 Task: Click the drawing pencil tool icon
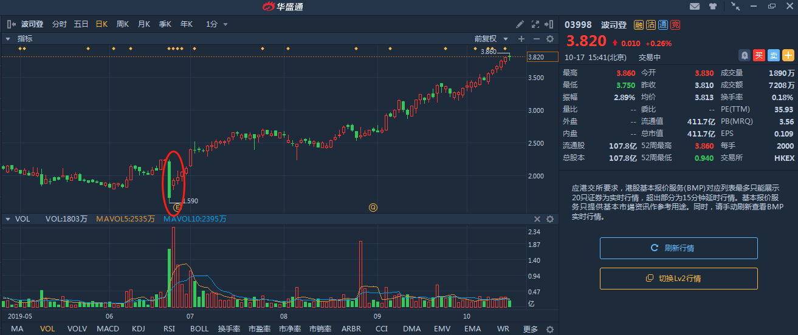pos(520,24)
